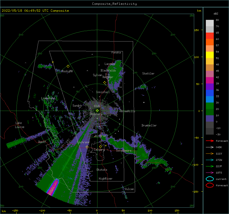The height and width of the screenshot is (214, 229).
Task: Click the Sylvan label on the map
Action: coord(97,75)
